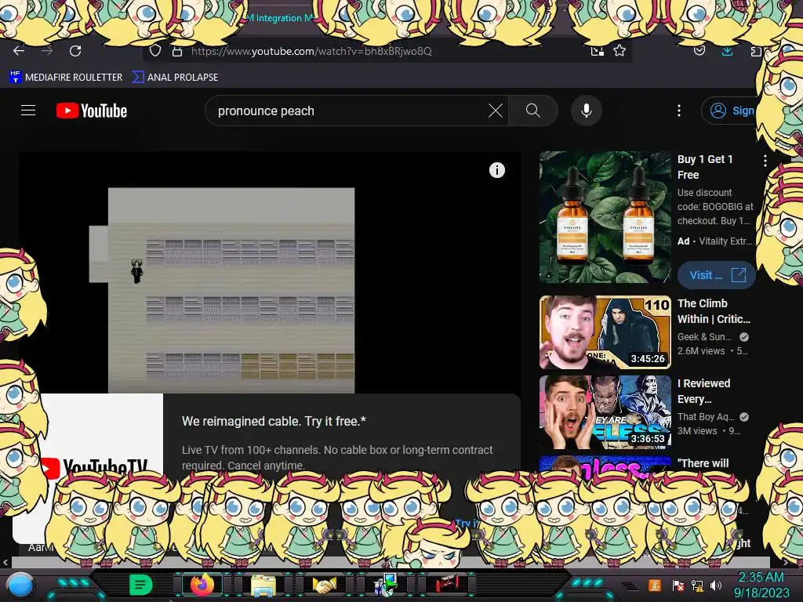Bookmark this page with the star icon
The height and width of the screenshot is (602, 803).
620,51
